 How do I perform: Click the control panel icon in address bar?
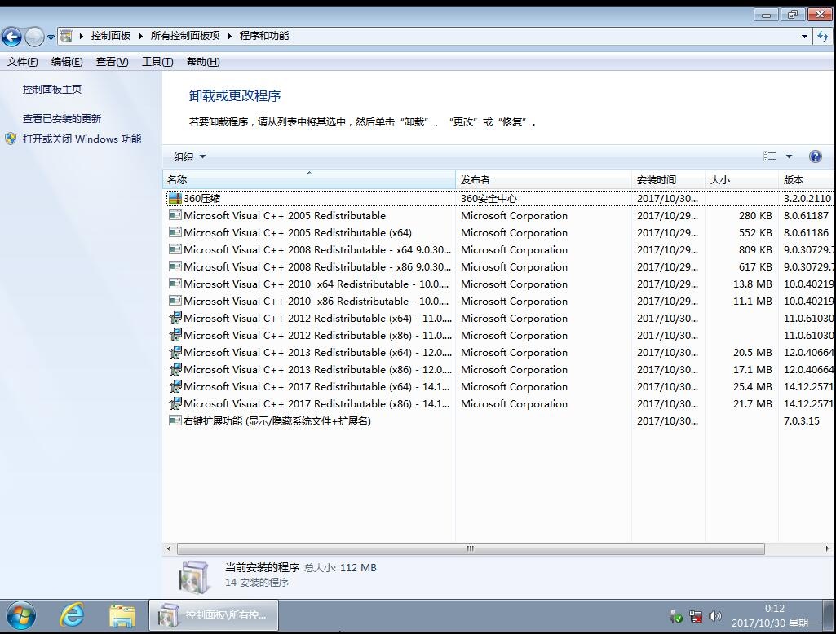[66, 36]
